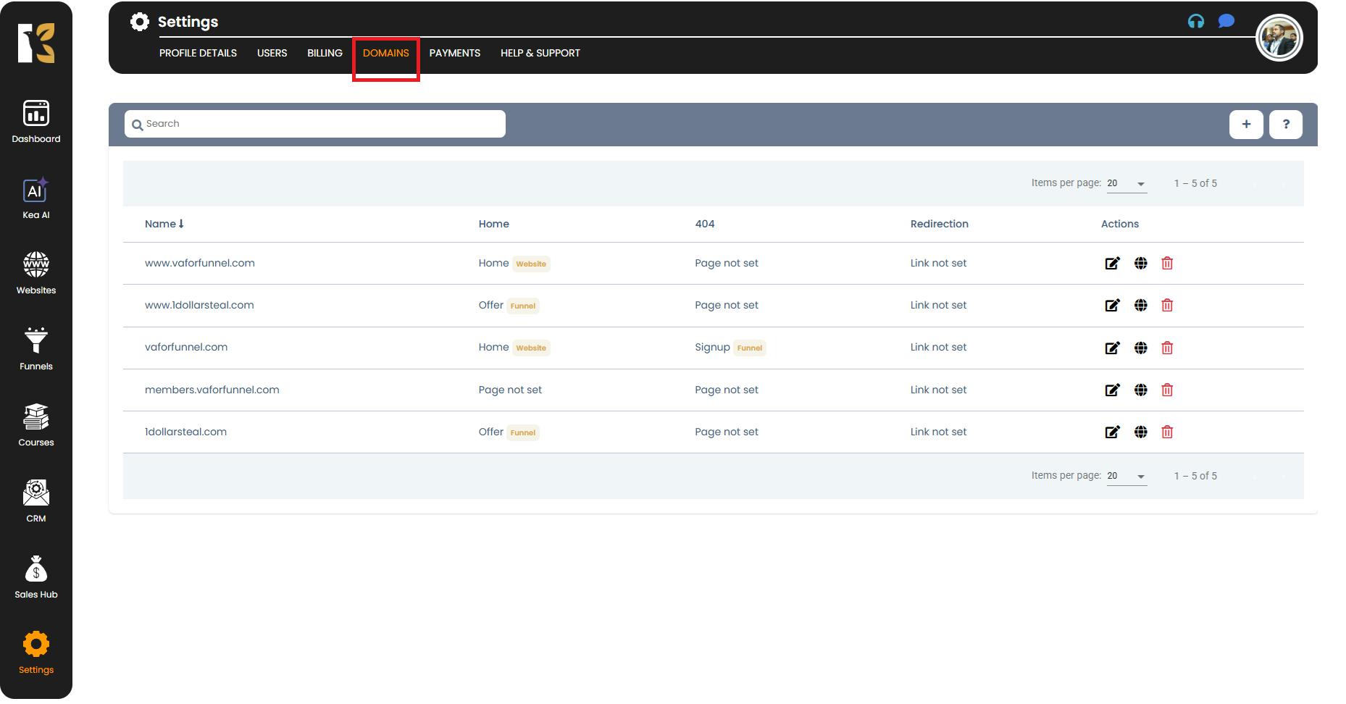Delete the members.vaforfunnel.com domain
This screenshot has height=704, width=1346.
tap(1167, 390)
